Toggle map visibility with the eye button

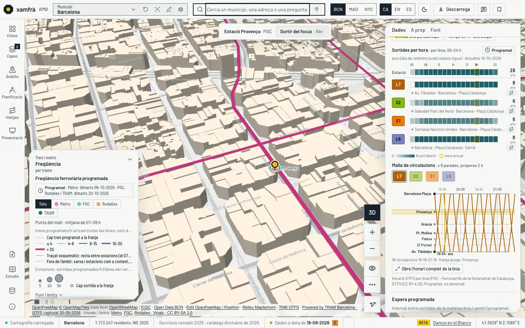click(372, 268)
